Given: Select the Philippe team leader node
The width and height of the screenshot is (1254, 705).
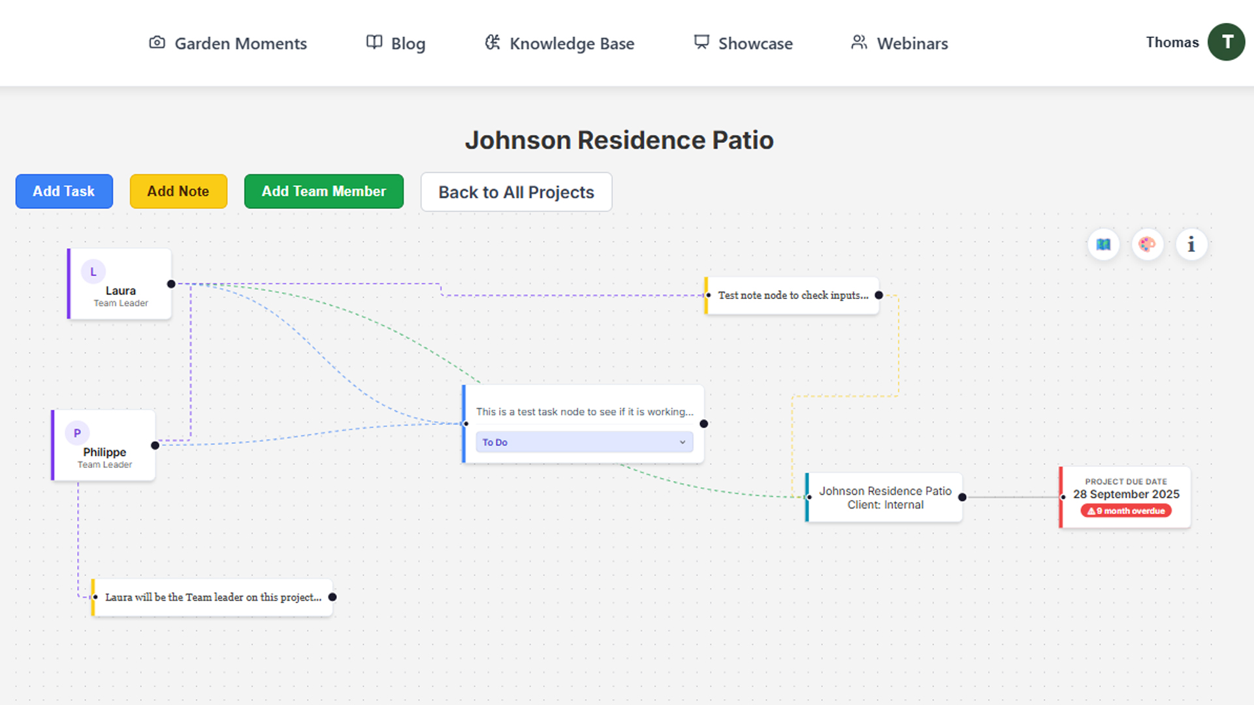Looking at the screenshot, I should point(103,445).
